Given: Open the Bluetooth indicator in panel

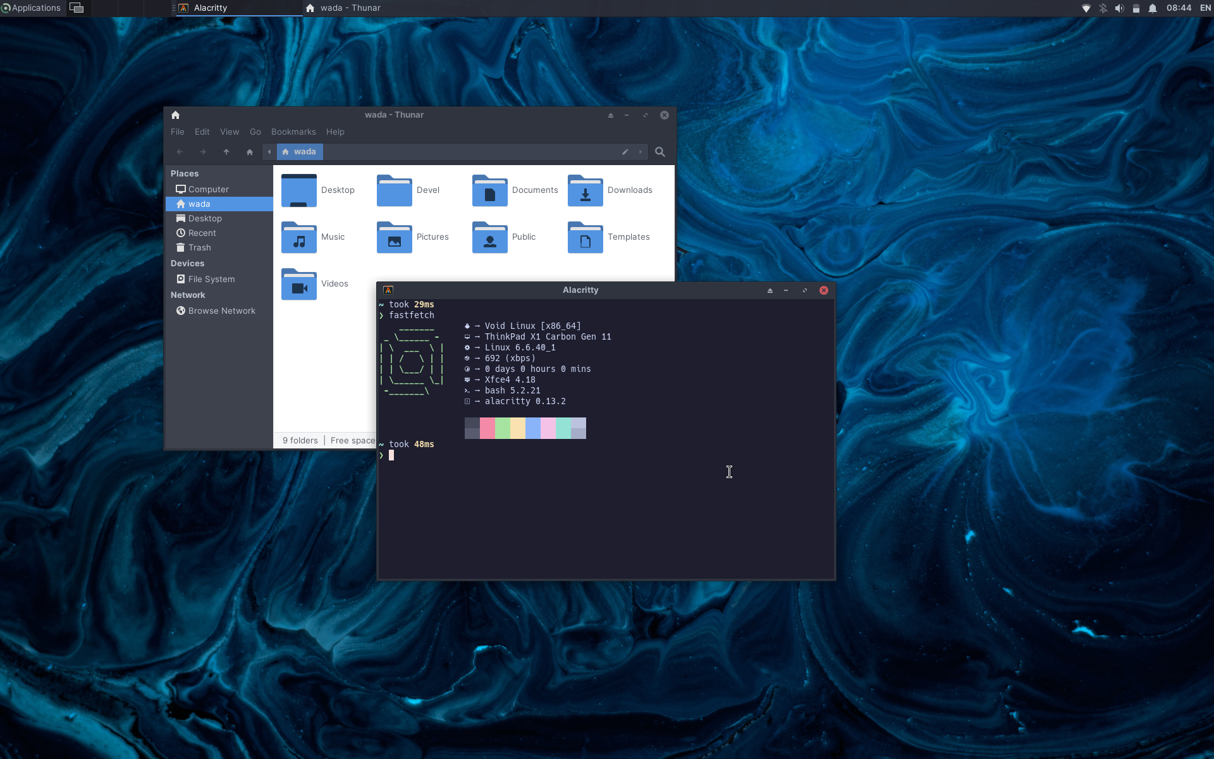Looking at the screenshot, I should [x=1103, y=8].
